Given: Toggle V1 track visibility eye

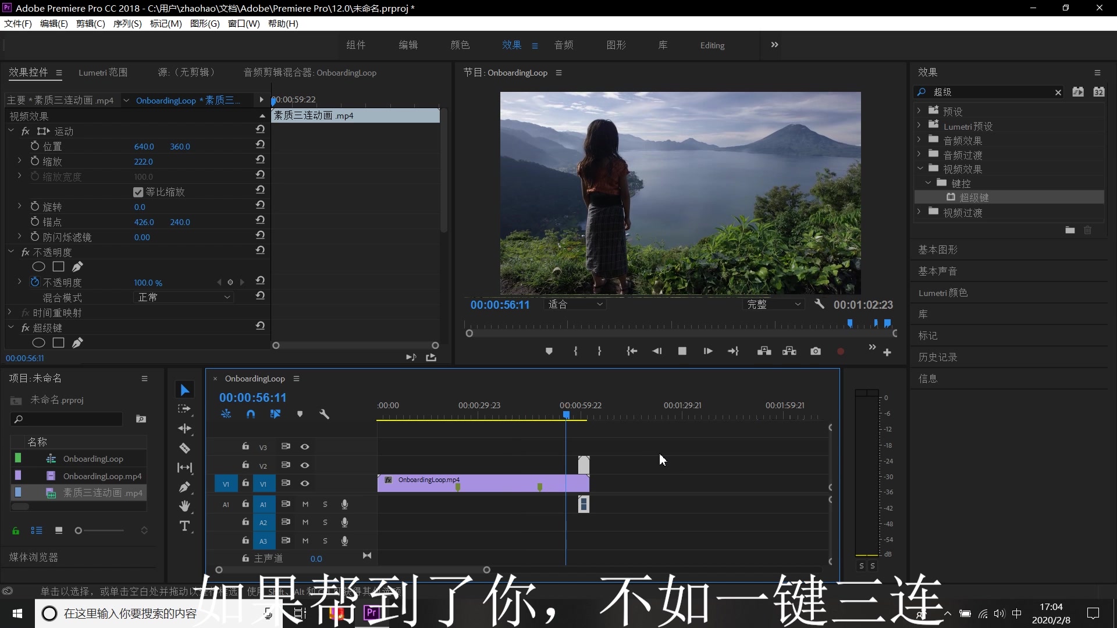Looking at the screenshot, I should tap(304, 483).
